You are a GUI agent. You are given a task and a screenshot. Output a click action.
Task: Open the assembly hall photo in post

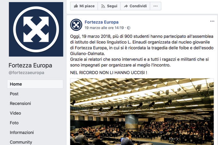(x=142, y=112)
